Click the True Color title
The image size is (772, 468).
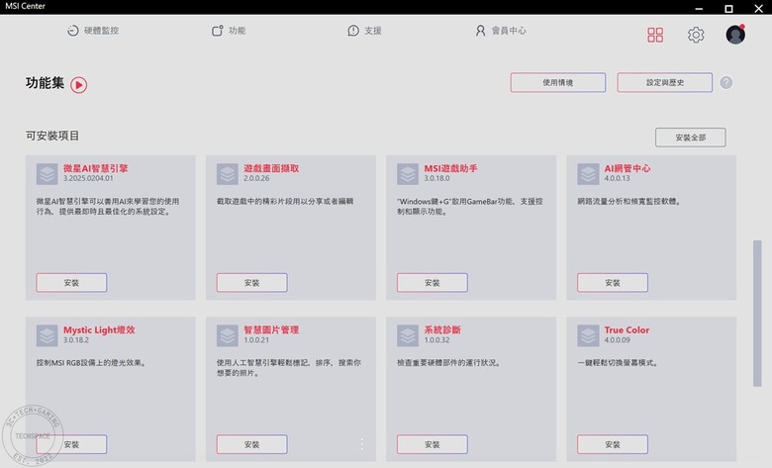(x=627, y=329)
